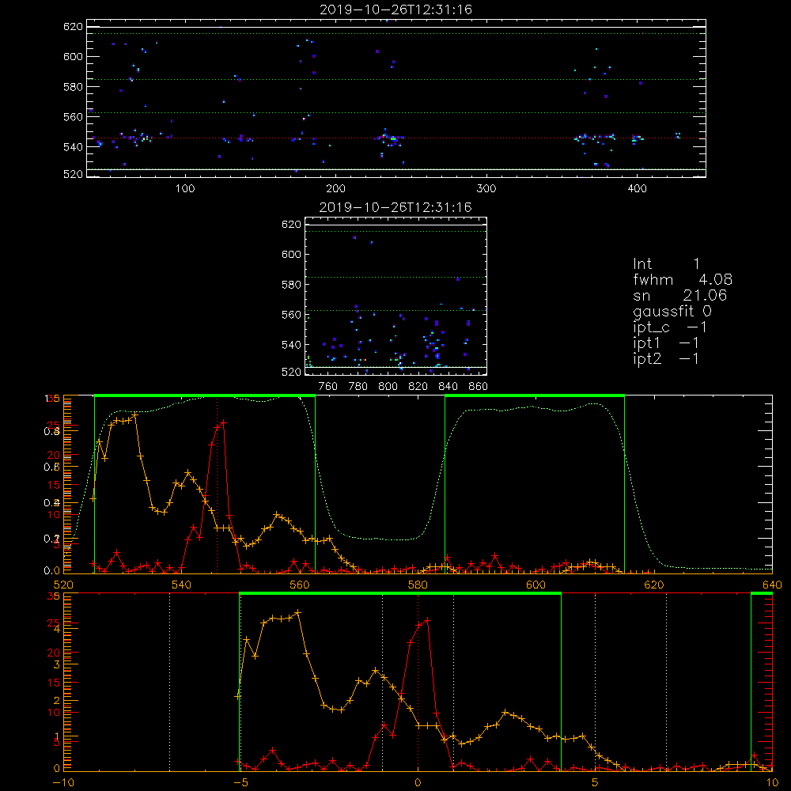The width and height of the screenshot is (791, 791).
Task: Click the timestamp title above the top plot
Action: click(396, 9)
